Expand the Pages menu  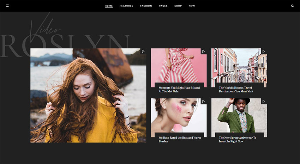pos(163,6)
